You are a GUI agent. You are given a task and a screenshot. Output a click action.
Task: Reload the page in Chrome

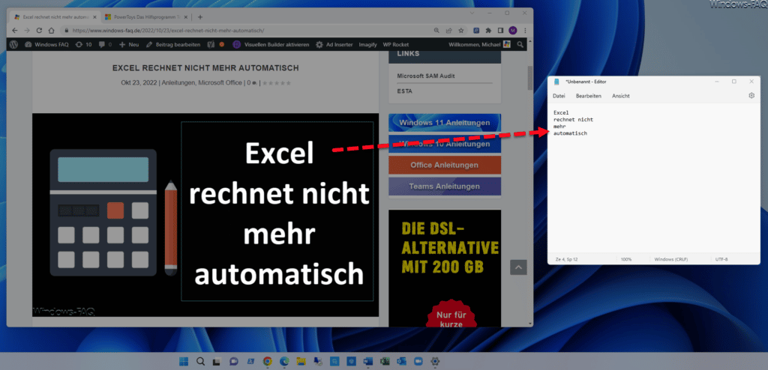coord(39,31)
